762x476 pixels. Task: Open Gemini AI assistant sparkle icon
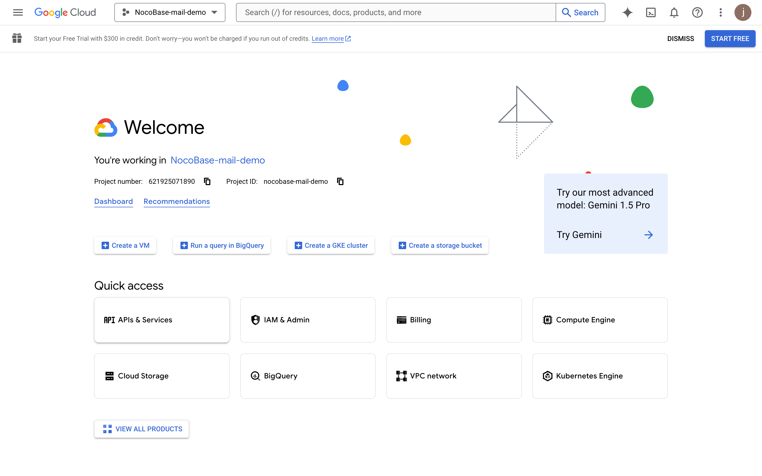pyautogui.click(x=627, y=12)
